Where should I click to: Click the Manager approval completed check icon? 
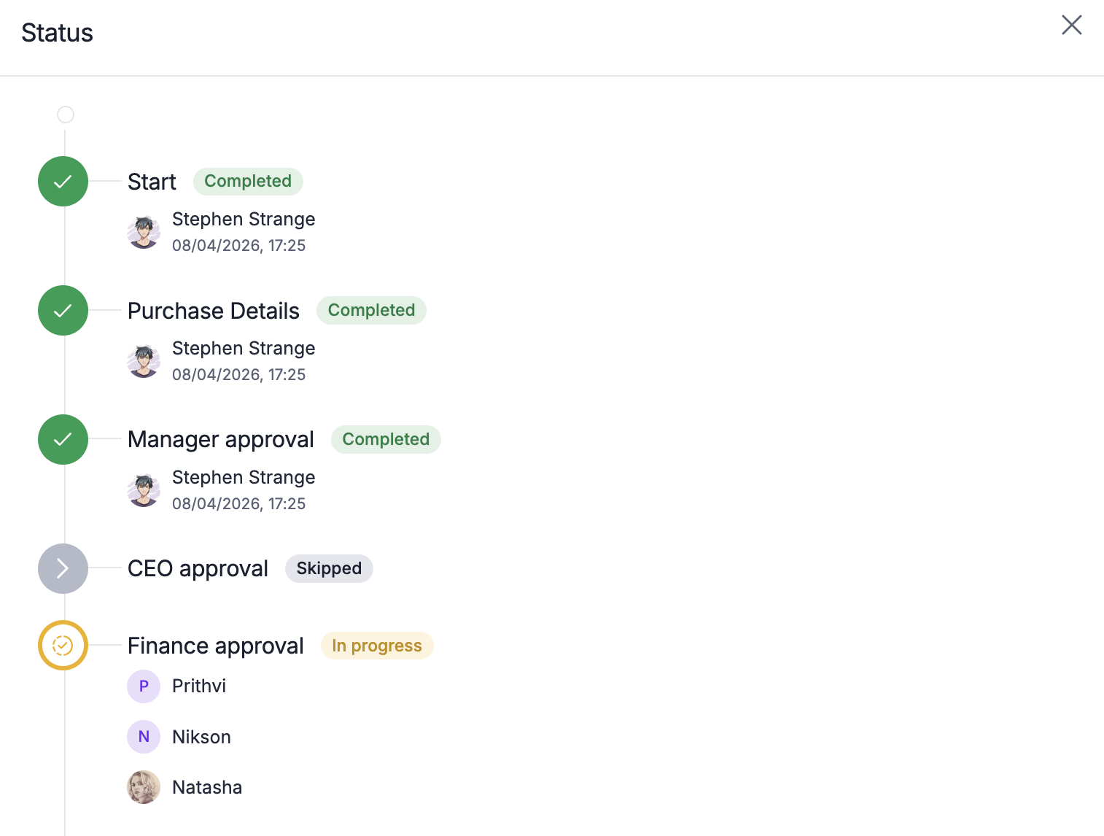63,440
